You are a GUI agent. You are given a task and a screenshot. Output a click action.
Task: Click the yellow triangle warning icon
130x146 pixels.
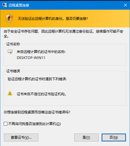10,93
